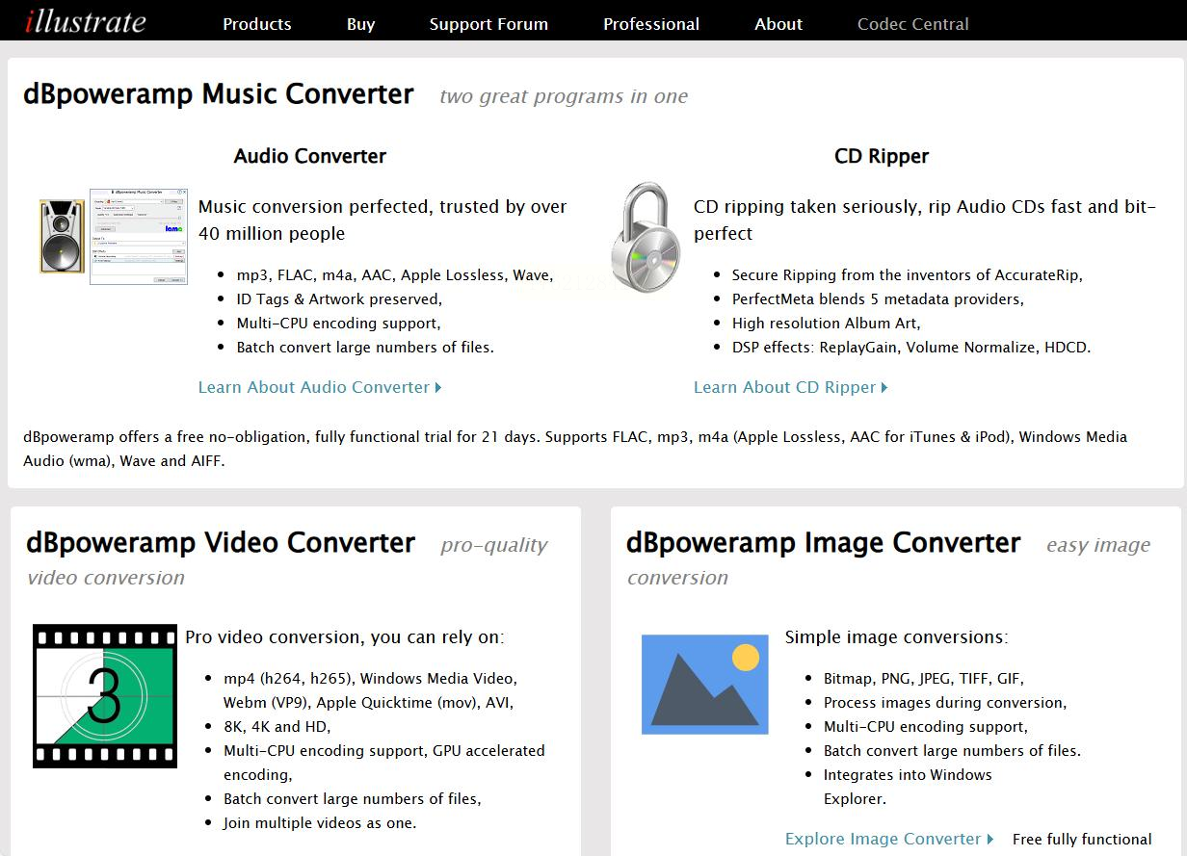Open the Professional menu item
This screenshot has width=1187, height=856.
[651, 24]
